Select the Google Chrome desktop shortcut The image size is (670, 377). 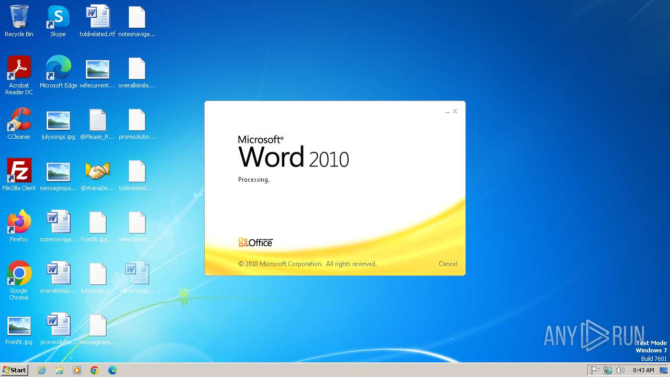pos(19,281)
